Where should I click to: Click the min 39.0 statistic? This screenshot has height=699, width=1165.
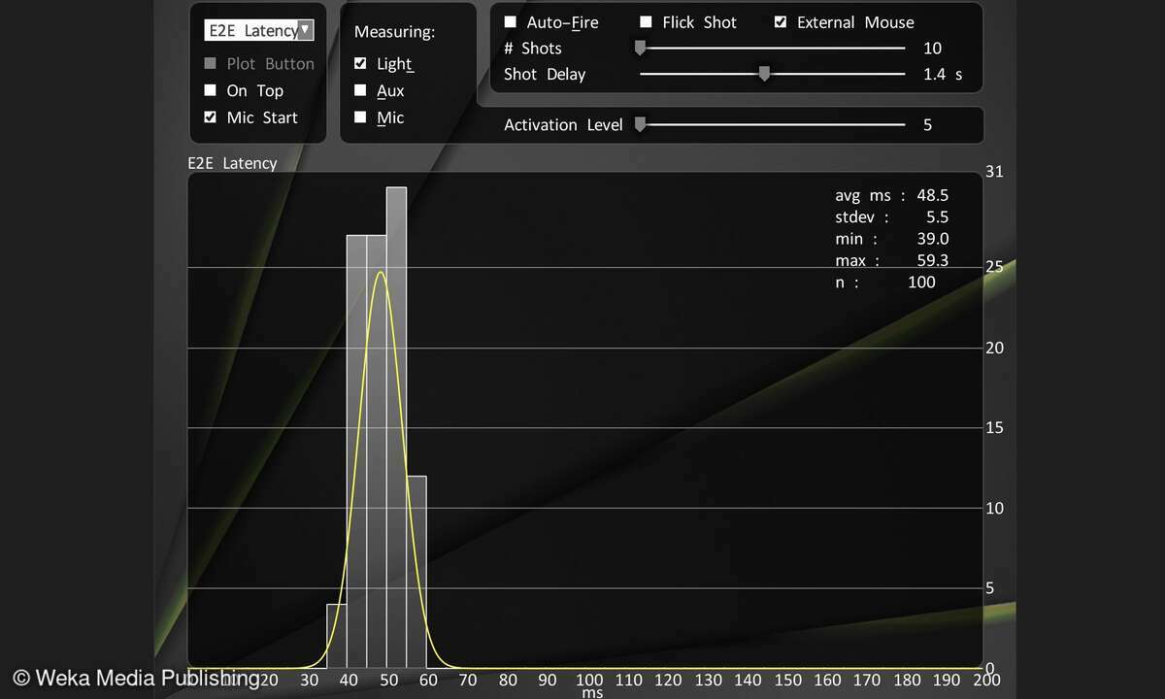(x=891, y=239)
